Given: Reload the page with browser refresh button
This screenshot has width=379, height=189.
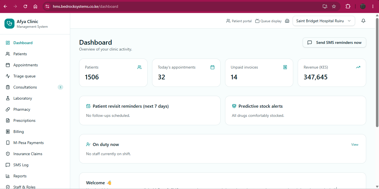Looking at the screenshot, I should click(25, 6).
